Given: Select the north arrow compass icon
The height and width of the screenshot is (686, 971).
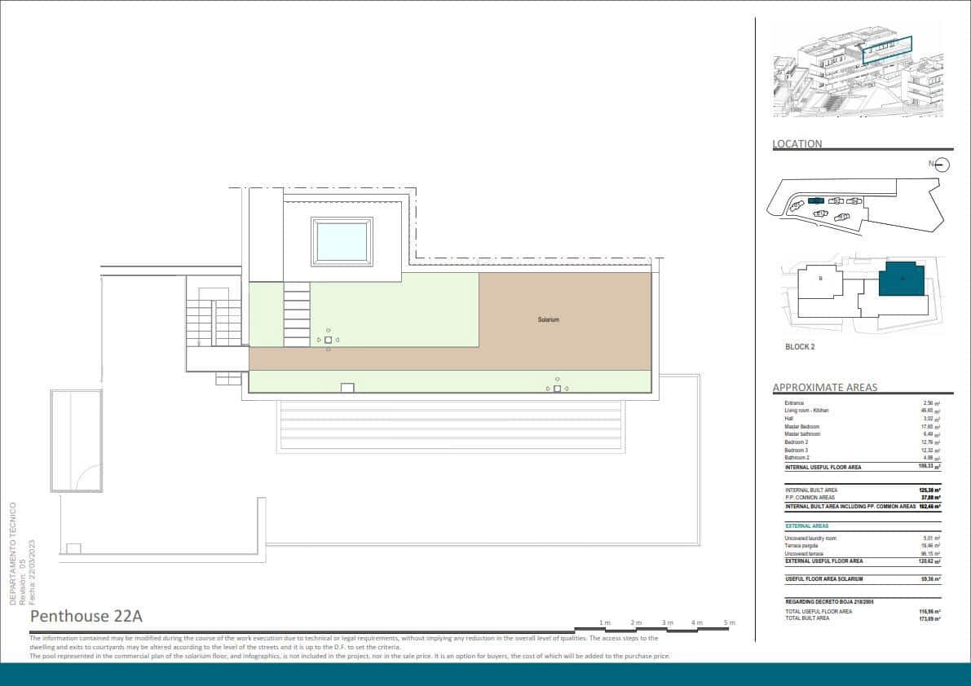Looking at the screenshot, I should coord(942,164).
